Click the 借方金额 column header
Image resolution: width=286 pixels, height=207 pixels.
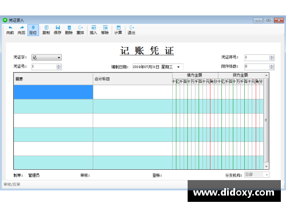pyautogui.click(x=194, y=75)
